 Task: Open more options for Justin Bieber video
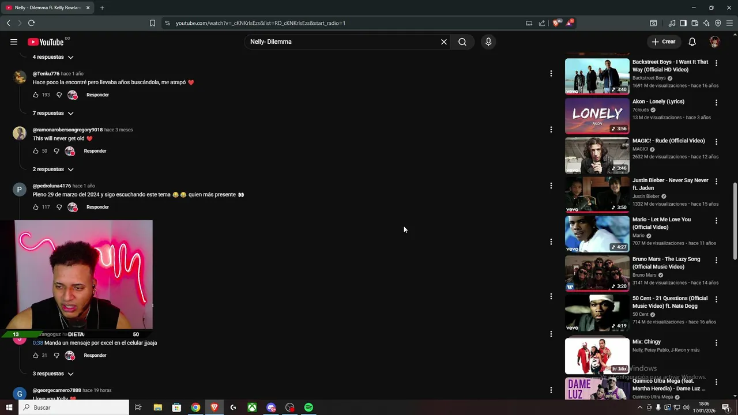[x=717, y=181]
